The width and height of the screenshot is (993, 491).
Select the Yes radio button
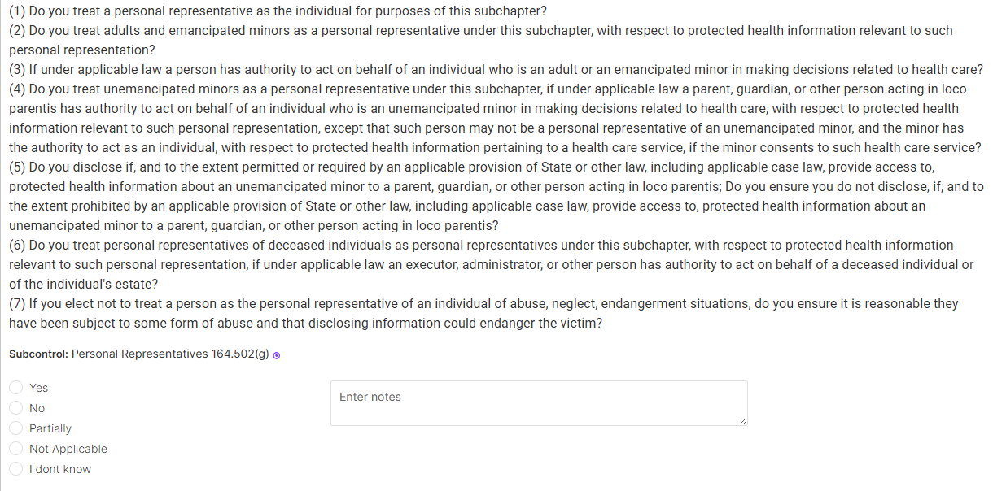(15, 388)
